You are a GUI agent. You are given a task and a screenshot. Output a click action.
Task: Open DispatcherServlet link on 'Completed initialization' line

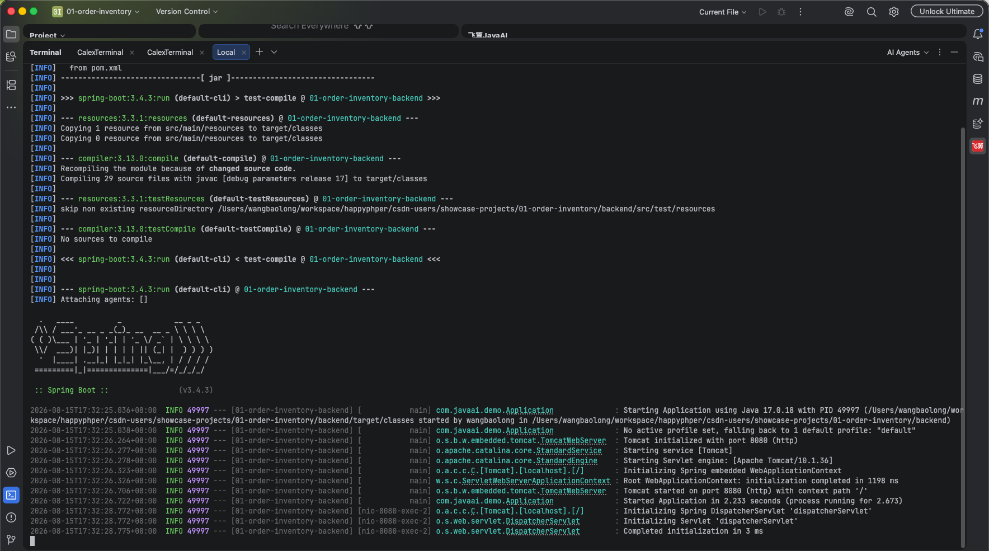coord(543,531)
